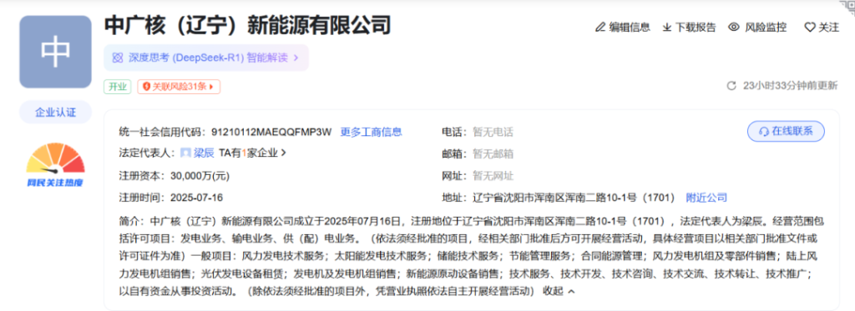
Task: Toggle the eye risk monitoring icon
Action: pyautogui.click(x=734, y=28)
